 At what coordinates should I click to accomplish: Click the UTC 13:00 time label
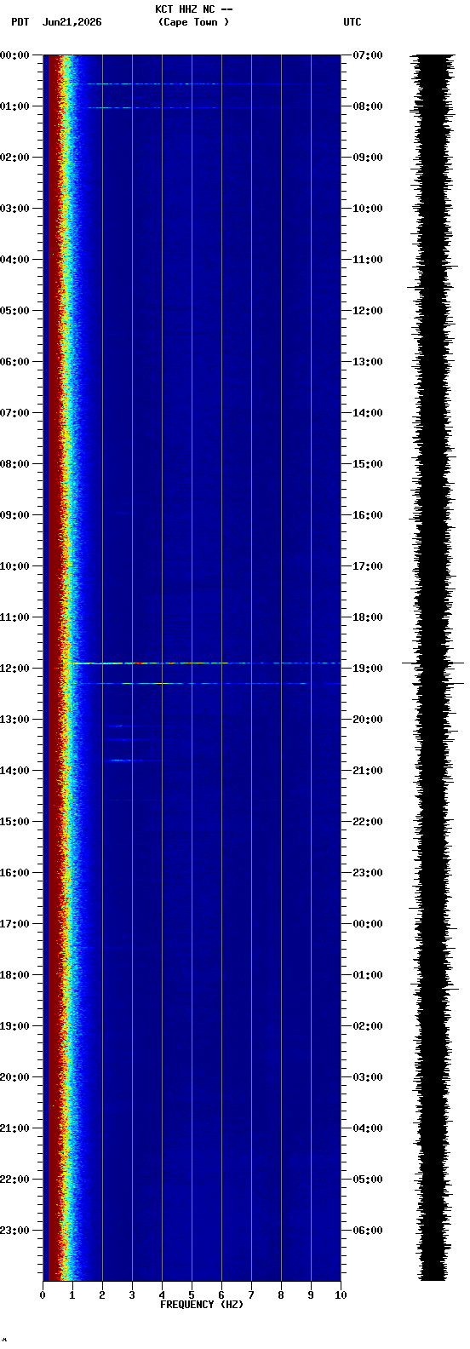368,362
